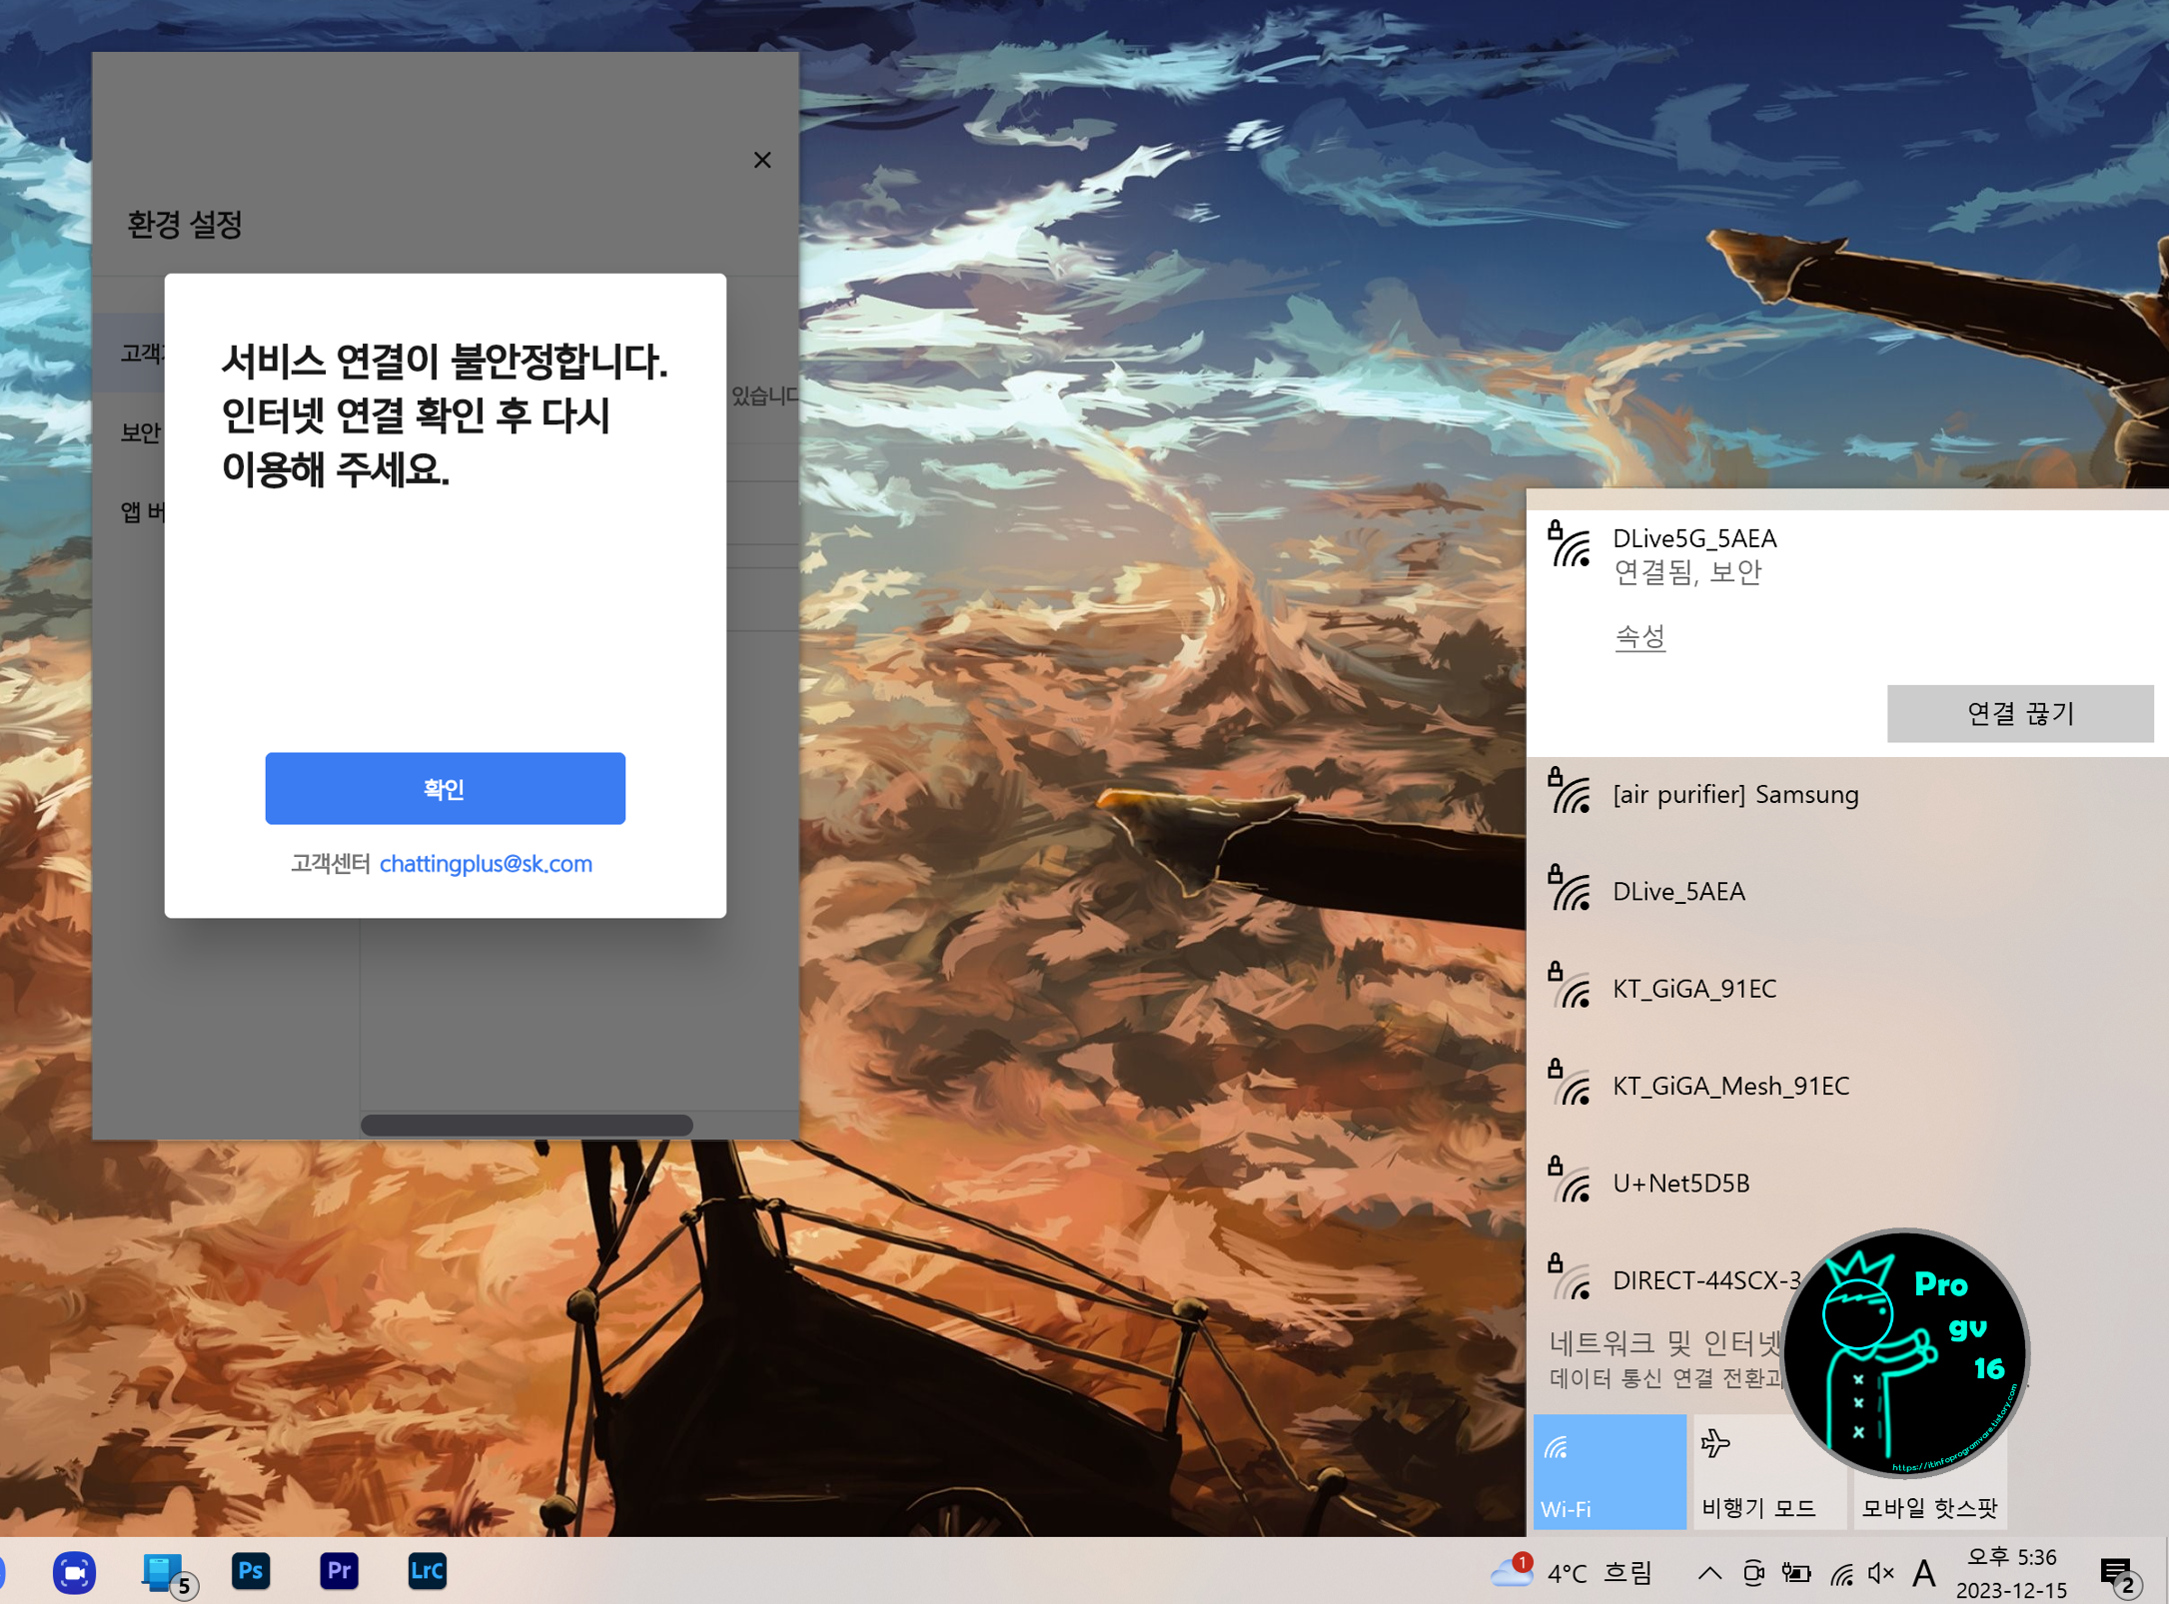
Task: Toggle 모바일 핫스팟 on
Action: (x=1929, y=1470)
